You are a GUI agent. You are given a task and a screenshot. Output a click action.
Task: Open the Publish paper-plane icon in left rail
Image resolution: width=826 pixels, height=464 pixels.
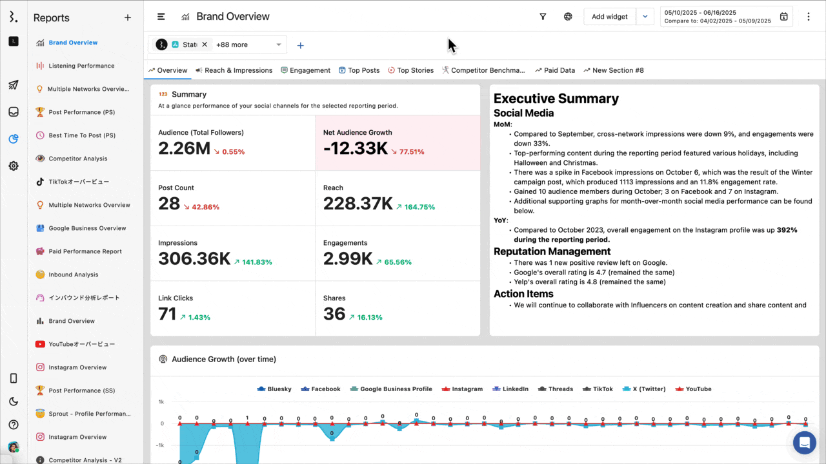coord(14,85)
